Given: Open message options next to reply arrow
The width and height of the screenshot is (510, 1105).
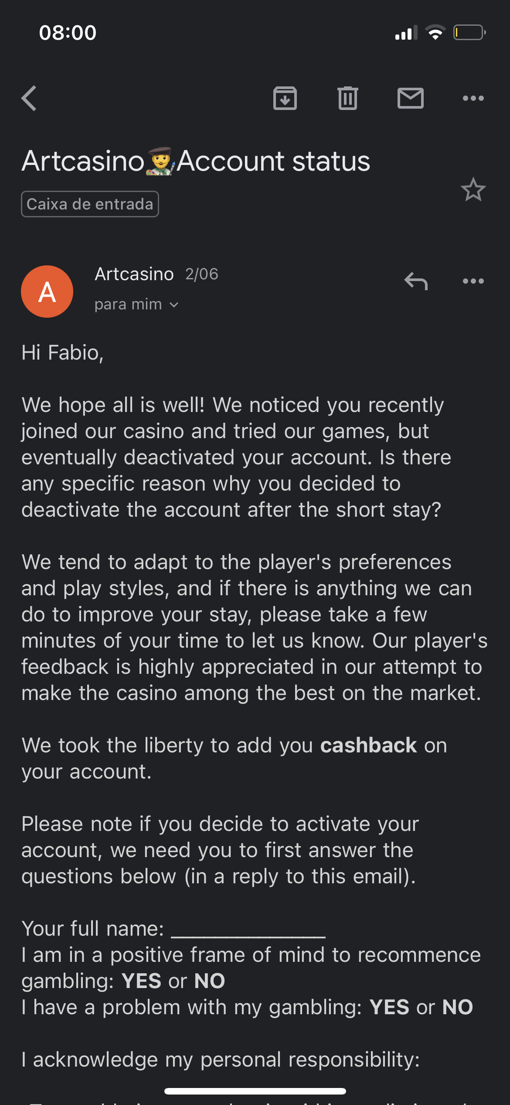Looking at the screenshot, I should (x=473, y=281).
